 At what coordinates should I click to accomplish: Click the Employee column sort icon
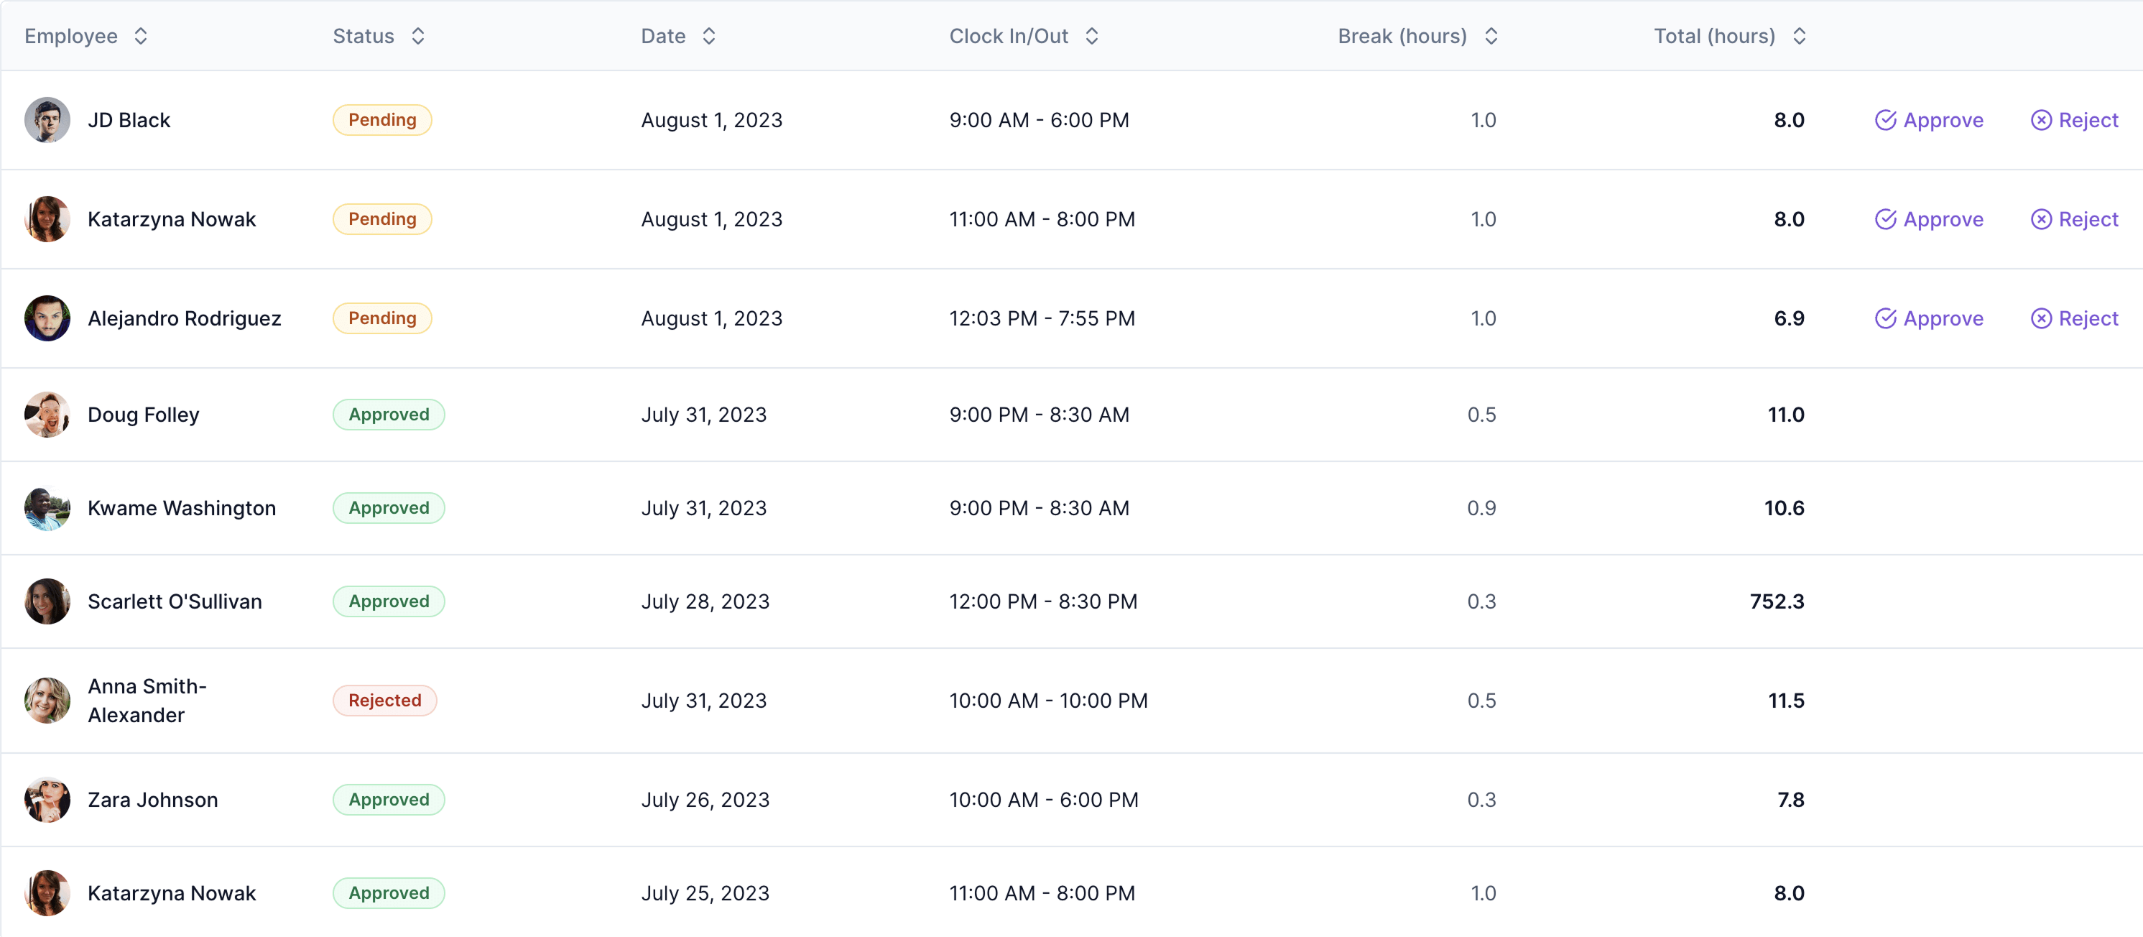pos(141,36)
